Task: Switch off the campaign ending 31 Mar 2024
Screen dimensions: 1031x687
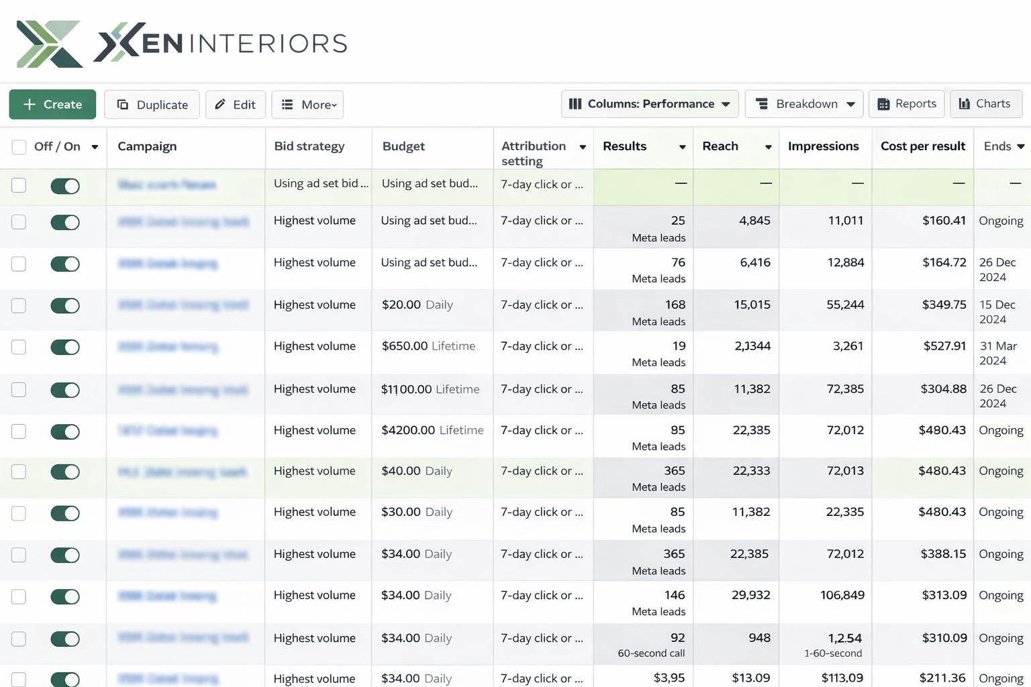Action: pyautogui.click(x=65, y=347)
